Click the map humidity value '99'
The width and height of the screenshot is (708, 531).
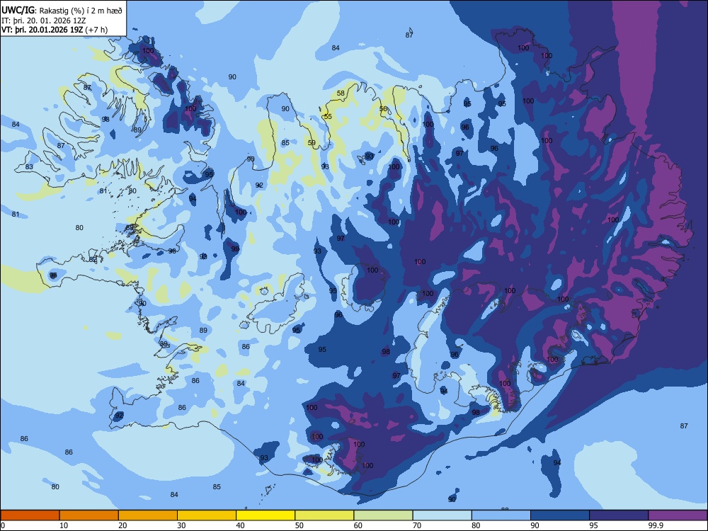point(235,249)
